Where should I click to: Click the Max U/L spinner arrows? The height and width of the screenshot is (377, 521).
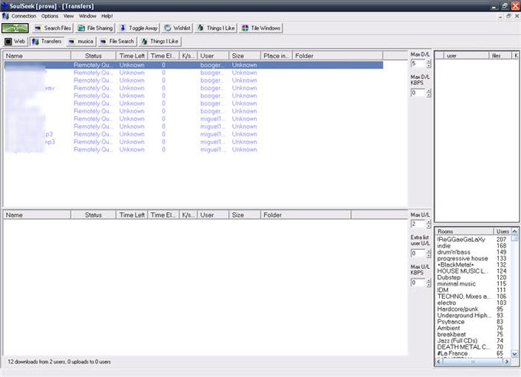[428, 224]
